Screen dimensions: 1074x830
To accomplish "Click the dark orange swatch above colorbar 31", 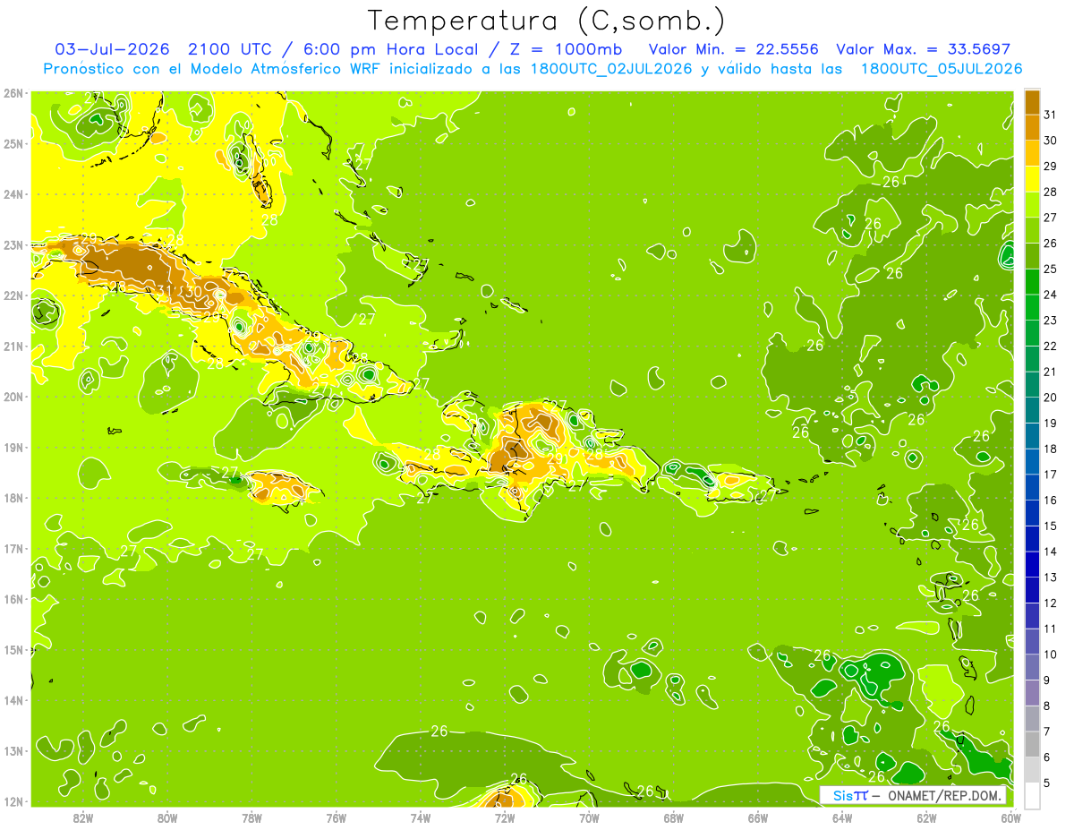I will [x=1032, y=101].
